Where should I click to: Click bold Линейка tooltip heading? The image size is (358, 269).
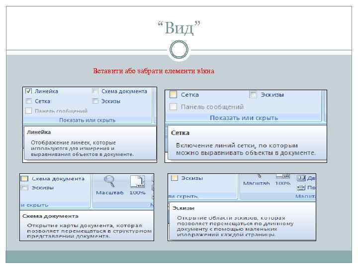39,132
